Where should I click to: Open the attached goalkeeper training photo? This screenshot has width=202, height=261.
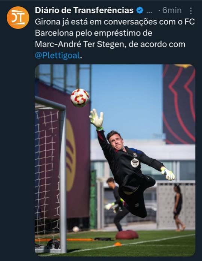(115, 160)
